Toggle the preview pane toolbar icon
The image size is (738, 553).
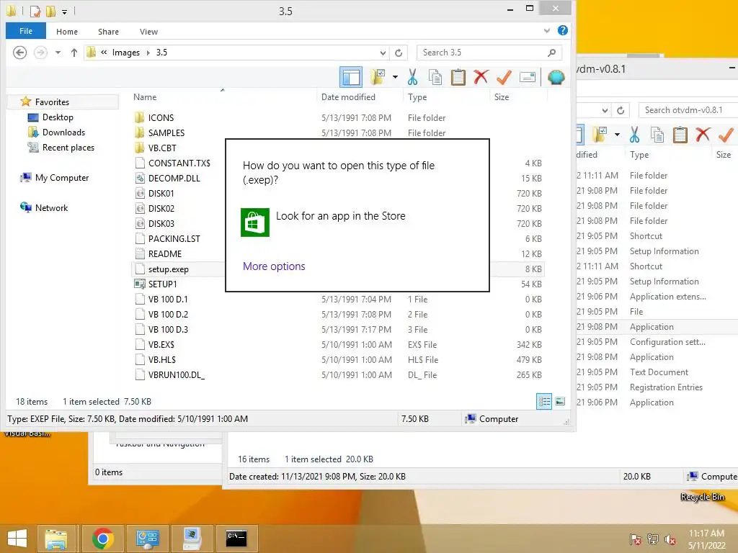click(351, 77)
